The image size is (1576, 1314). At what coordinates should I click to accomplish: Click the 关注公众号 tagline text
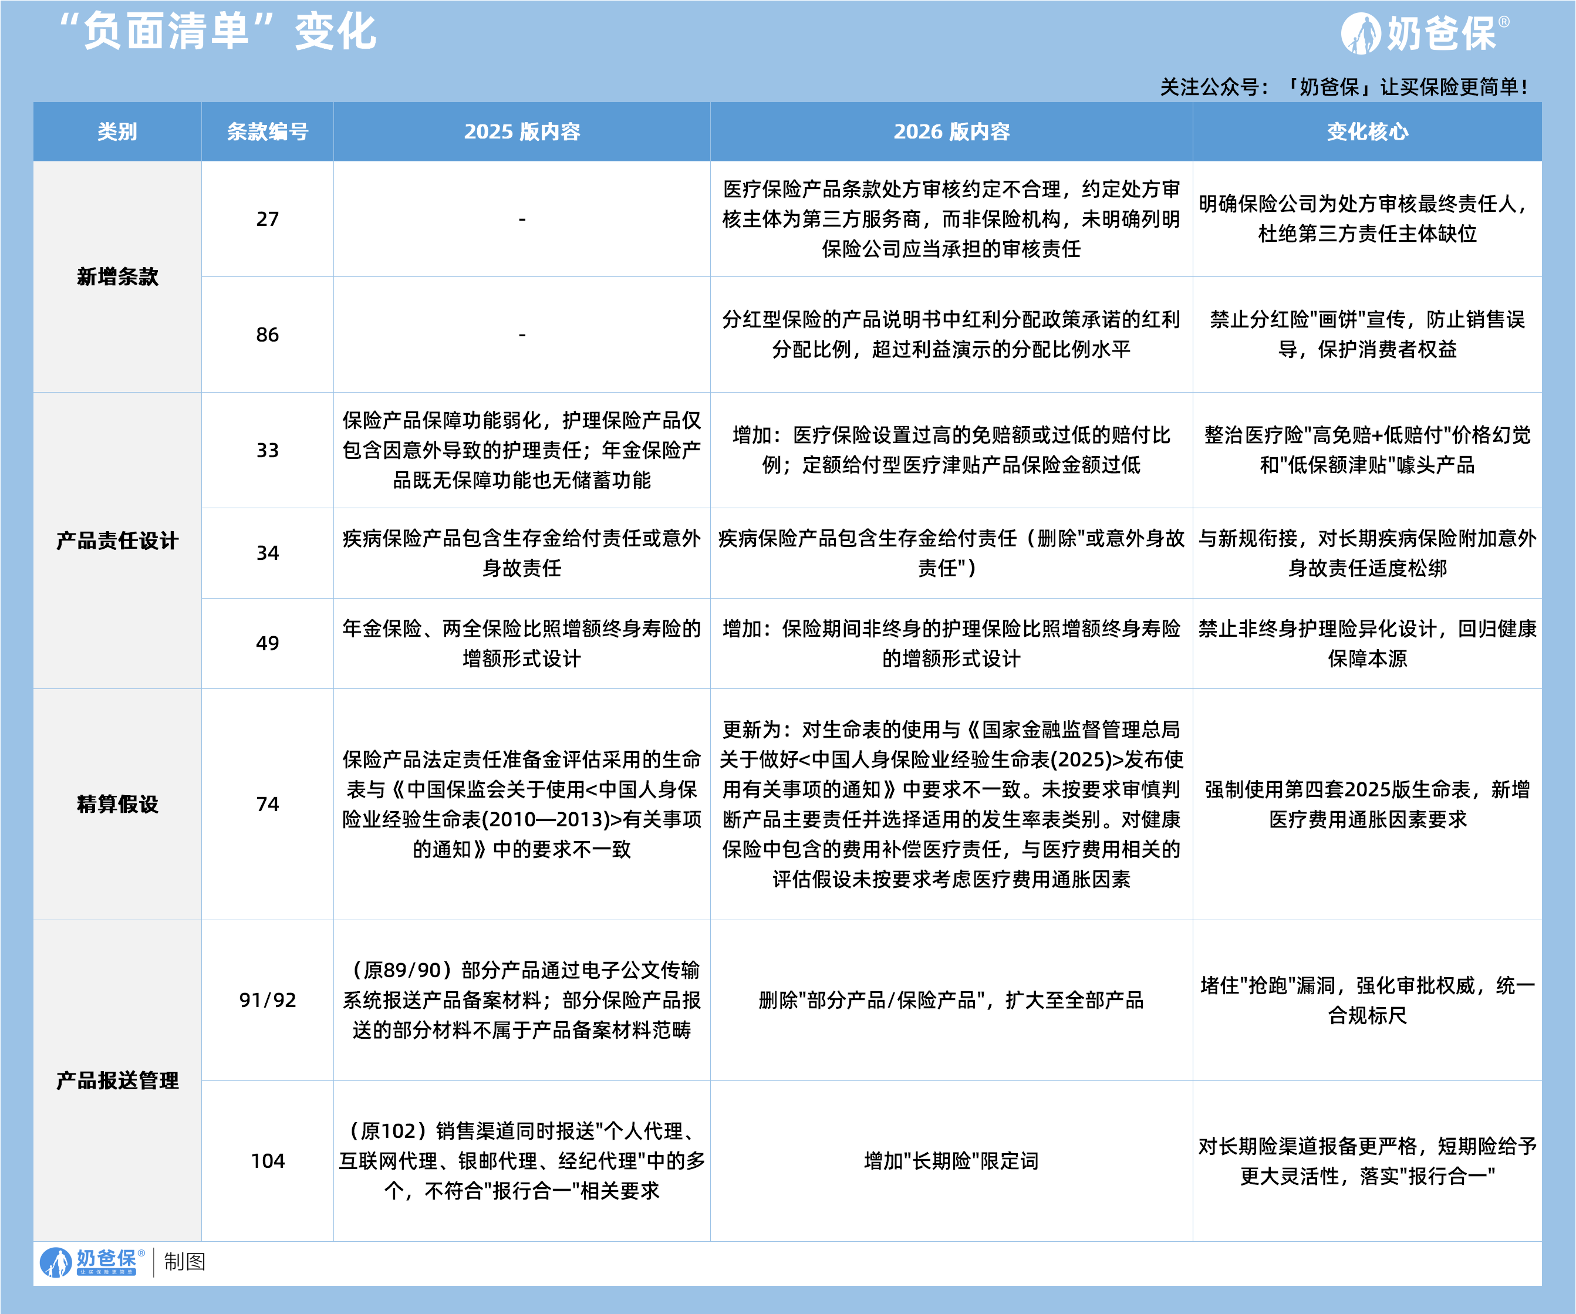click(1344, 87)
